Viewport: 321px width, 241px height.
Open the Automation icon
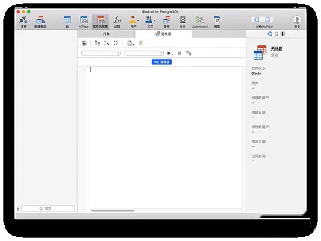pyautogui.click(x=200, y=20)
